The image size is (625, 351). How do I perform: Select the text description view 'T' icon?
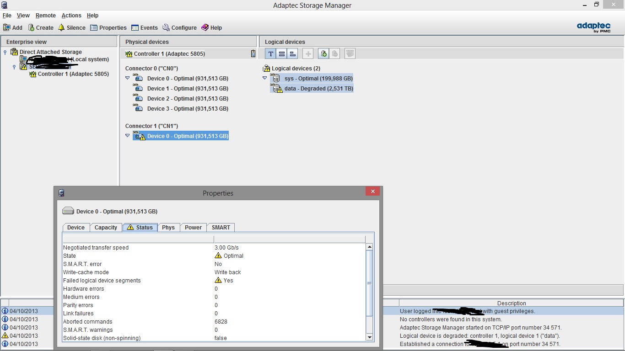click(271, 54)
